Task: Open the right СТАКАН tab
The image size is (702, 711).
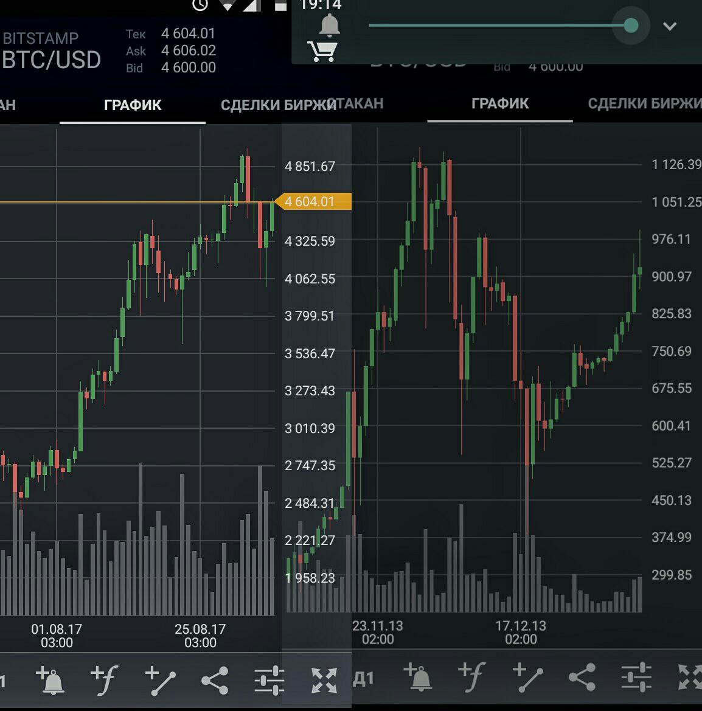Action: coord(359,103)
